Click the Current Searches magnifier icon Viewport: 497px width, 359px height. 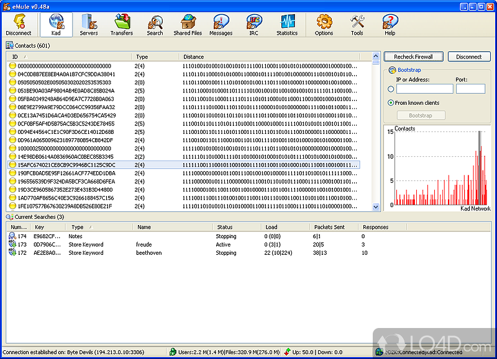pos(9,216)
